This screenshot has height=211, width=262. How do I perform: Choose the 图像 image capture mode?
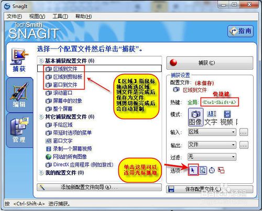(195, 117)
